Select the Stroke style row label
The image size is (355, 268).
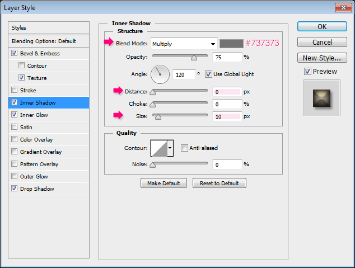[28, 91]
